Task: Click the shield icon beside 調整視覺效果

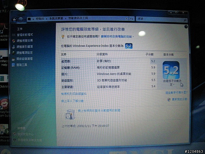Action: [13, 41]
